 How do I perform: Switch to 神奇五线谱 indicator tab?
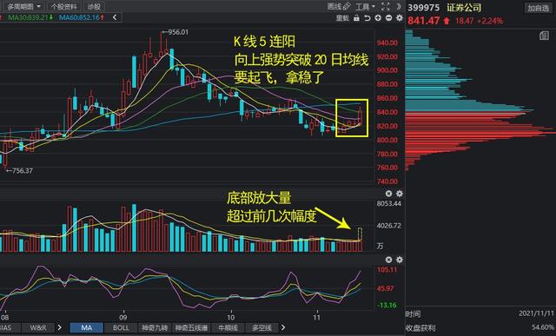click(x=191, y=327)
